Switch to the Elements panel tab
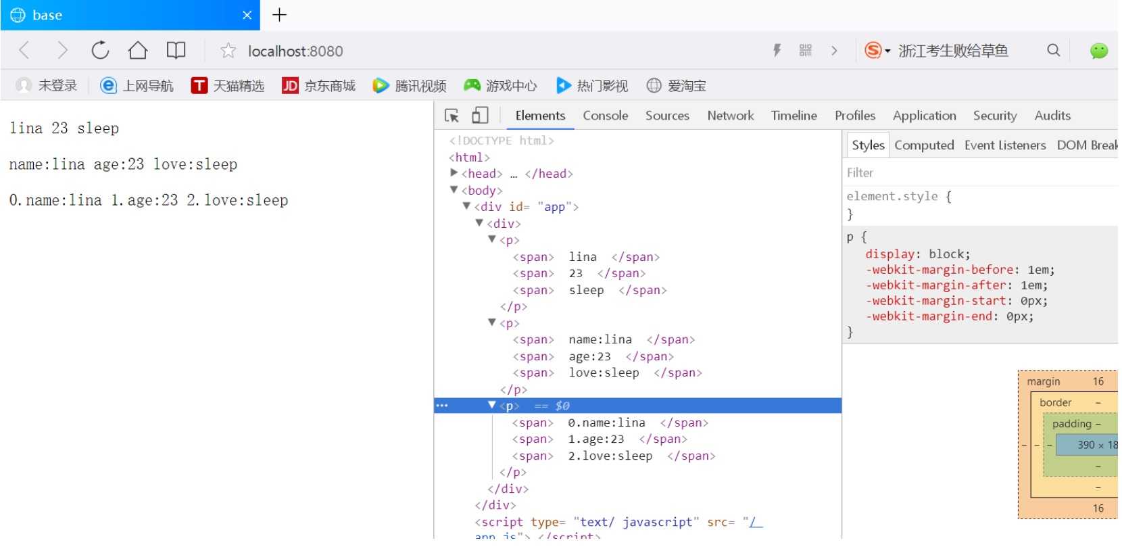 click(x=540, y=116)
